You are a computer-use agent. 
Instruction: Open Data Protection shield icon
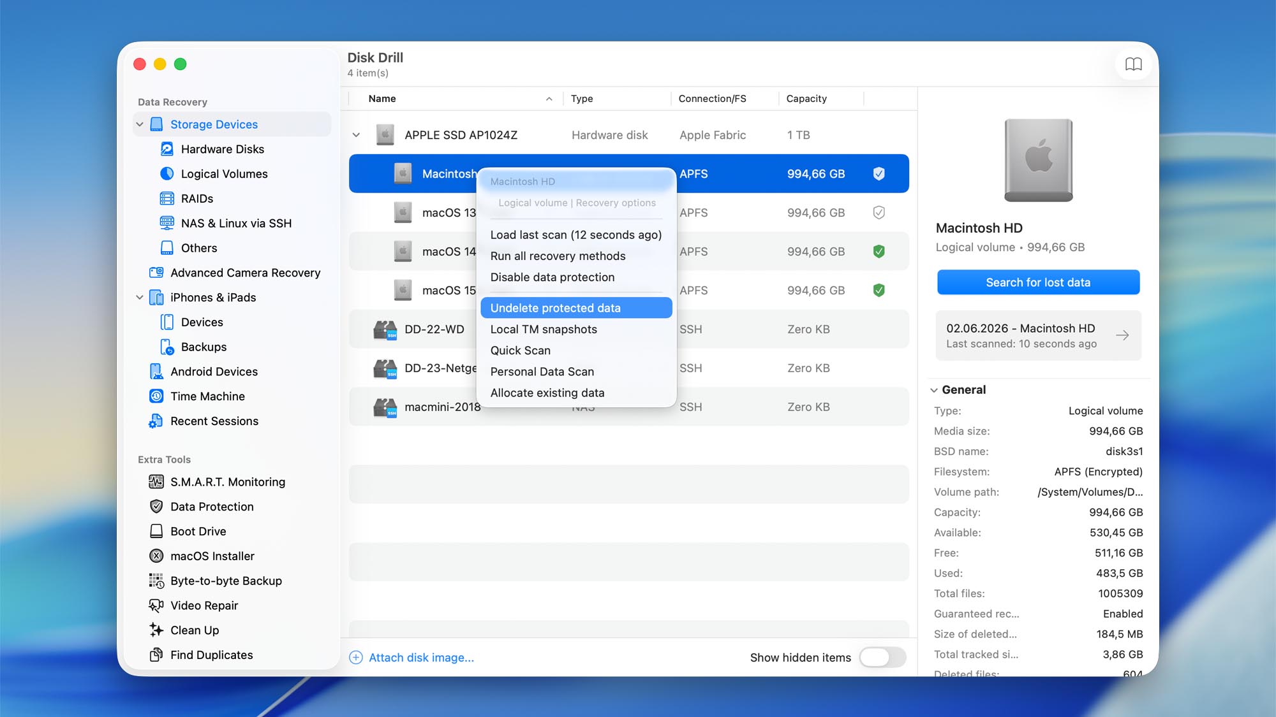(x=156, y=507)
